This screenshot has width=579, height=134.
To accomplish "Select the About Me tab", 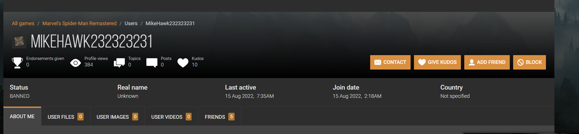I will pos(22,116).
